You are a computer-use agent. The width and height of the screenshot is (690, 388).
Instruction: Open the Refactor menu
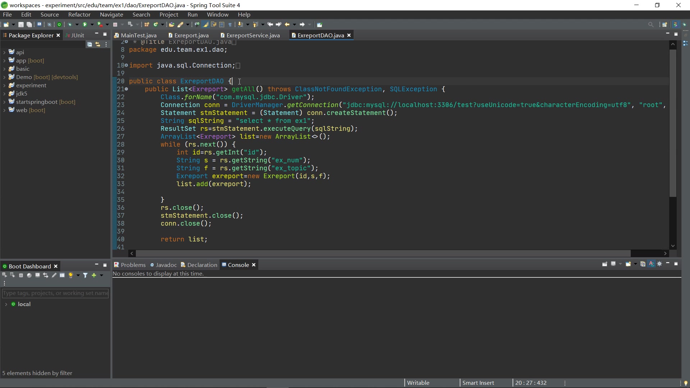tap(79, 14)
